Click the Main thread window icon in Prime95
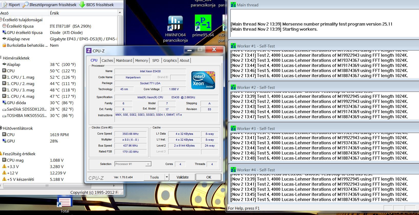 [233, 5]
